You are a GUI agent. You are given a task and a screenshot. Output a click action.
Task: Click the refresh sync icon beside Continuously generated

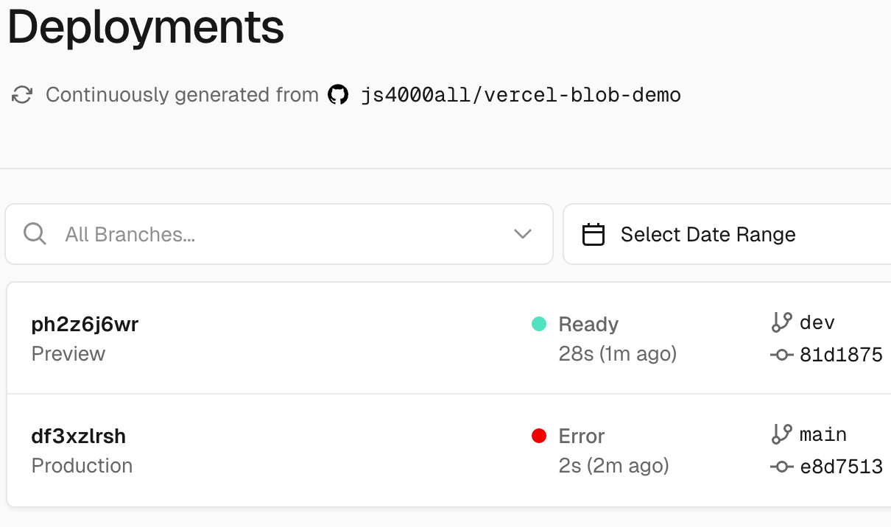(22, 95)
